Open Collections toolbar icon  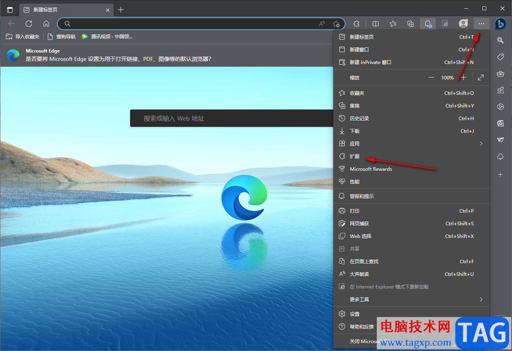coord(410,24)
